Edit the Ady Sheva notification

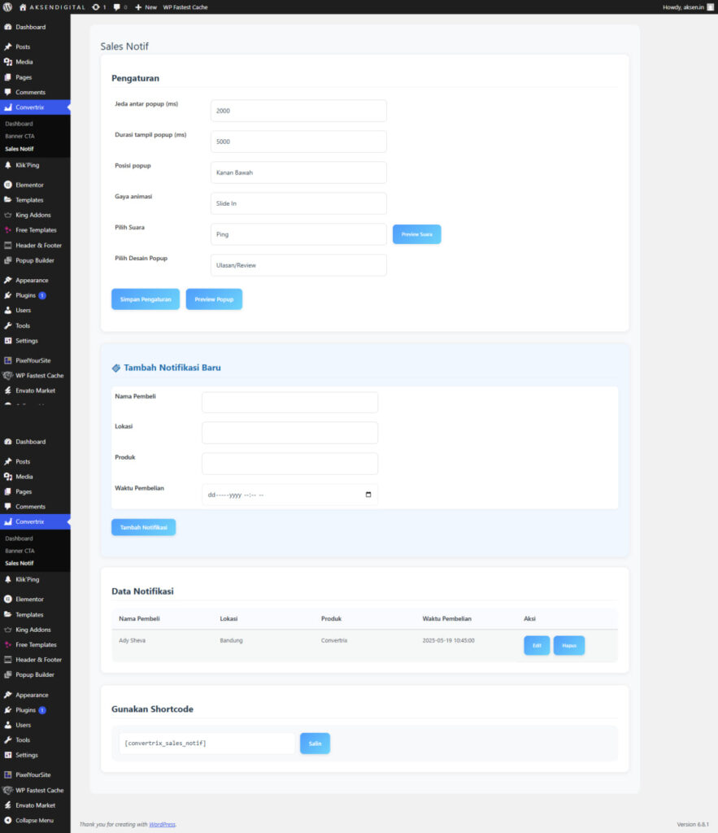pos(536,646)
